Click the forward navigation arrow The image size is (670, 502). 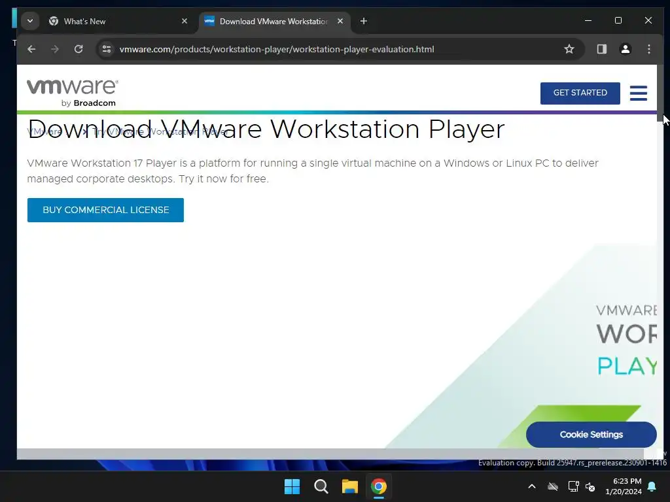[x=55, y=49]
